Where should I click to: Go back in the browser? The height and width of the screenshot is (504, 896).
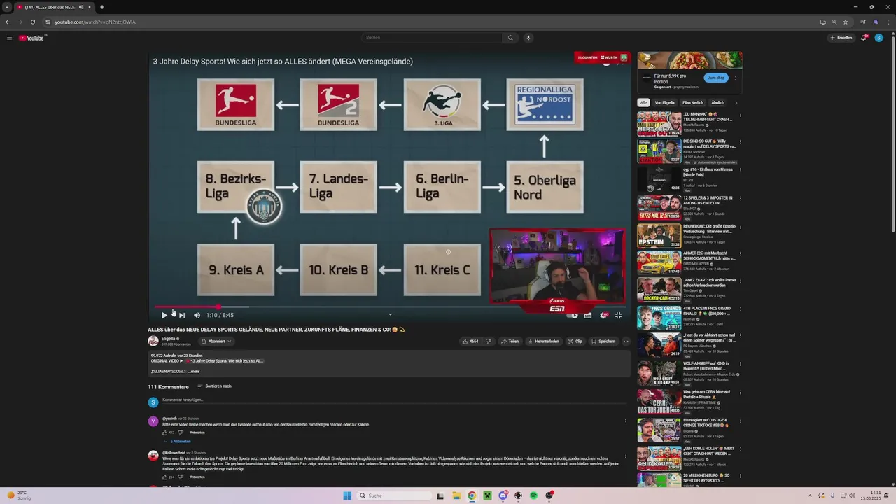tap(8, 22)
